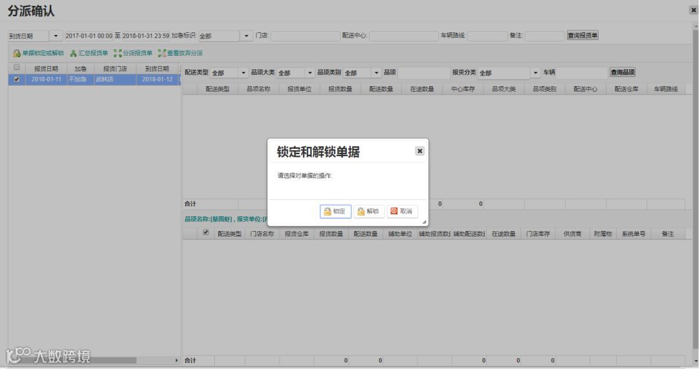Click the 门店 input field
The image size is (699, 369).
[x=305, y=36]
